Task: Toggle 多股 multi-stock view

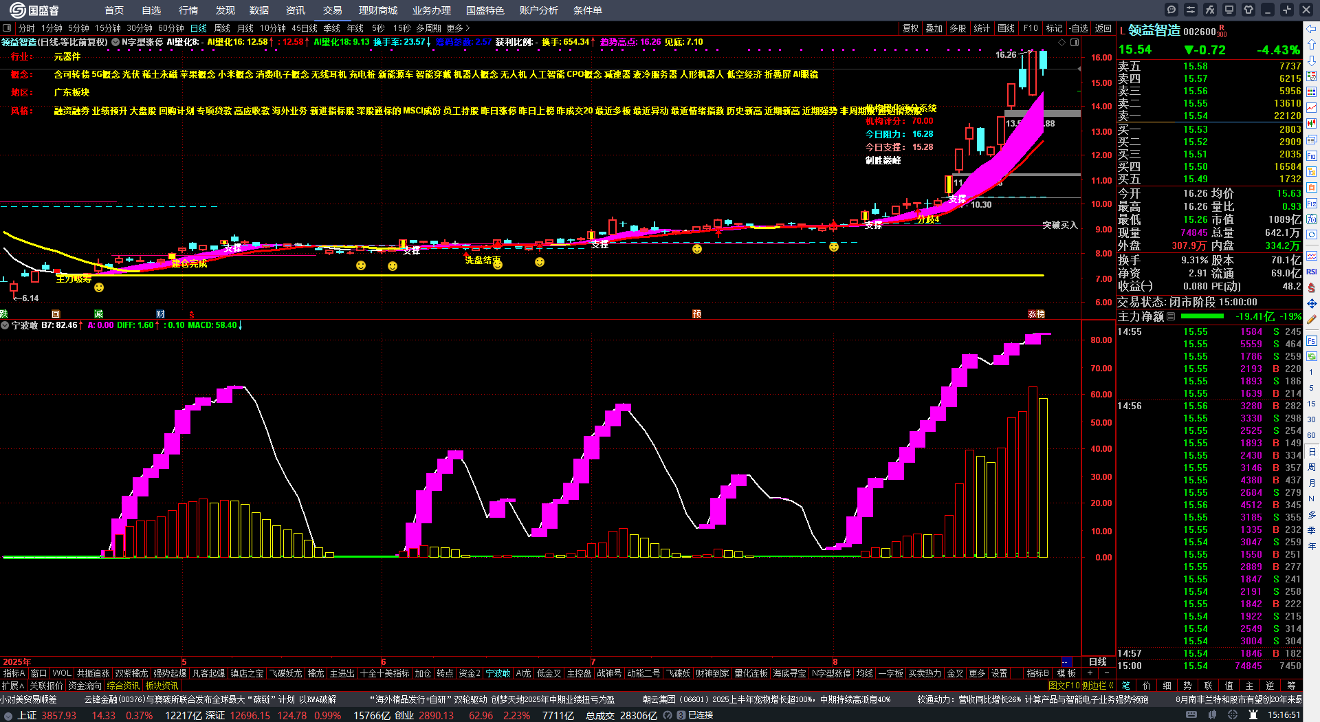Action: 958,28
